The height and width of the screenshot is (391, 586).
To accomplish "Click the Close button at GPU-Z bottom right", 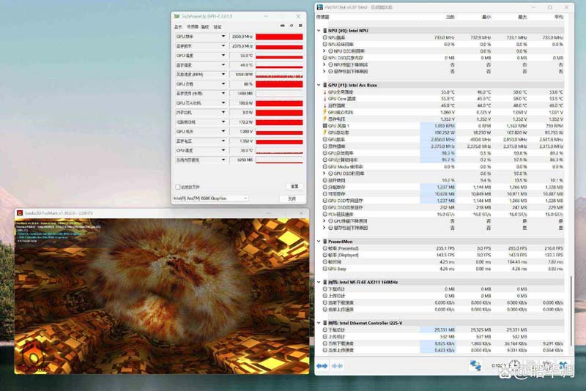I will 292,198.
